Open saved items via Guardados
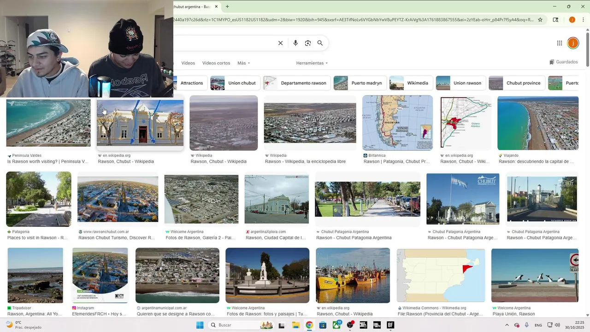590x332 pixels. click(x=563, y=62)
